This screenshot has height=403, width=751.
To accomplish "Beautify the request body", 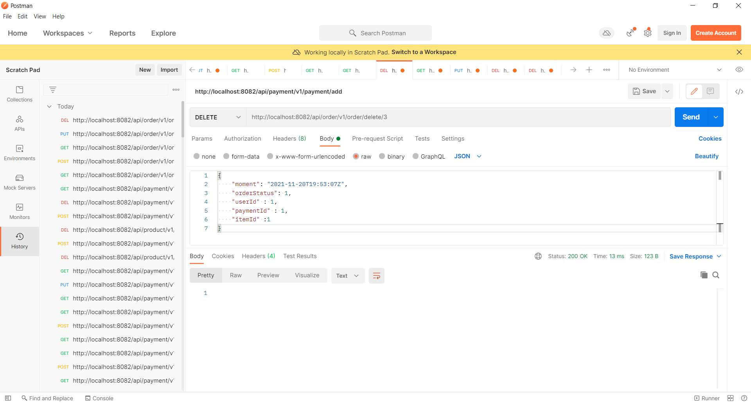I will pos(706,156).
